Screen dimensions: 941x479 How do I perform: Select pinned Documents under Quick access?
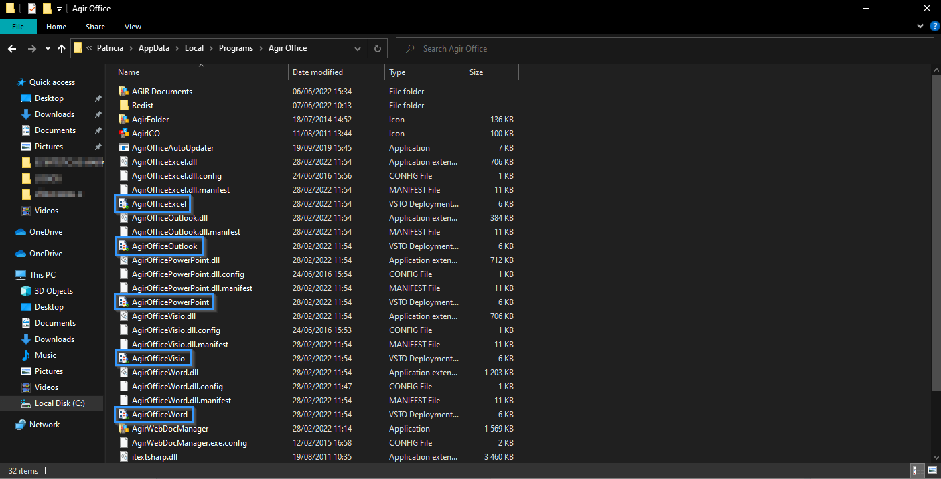click(55, 130)
